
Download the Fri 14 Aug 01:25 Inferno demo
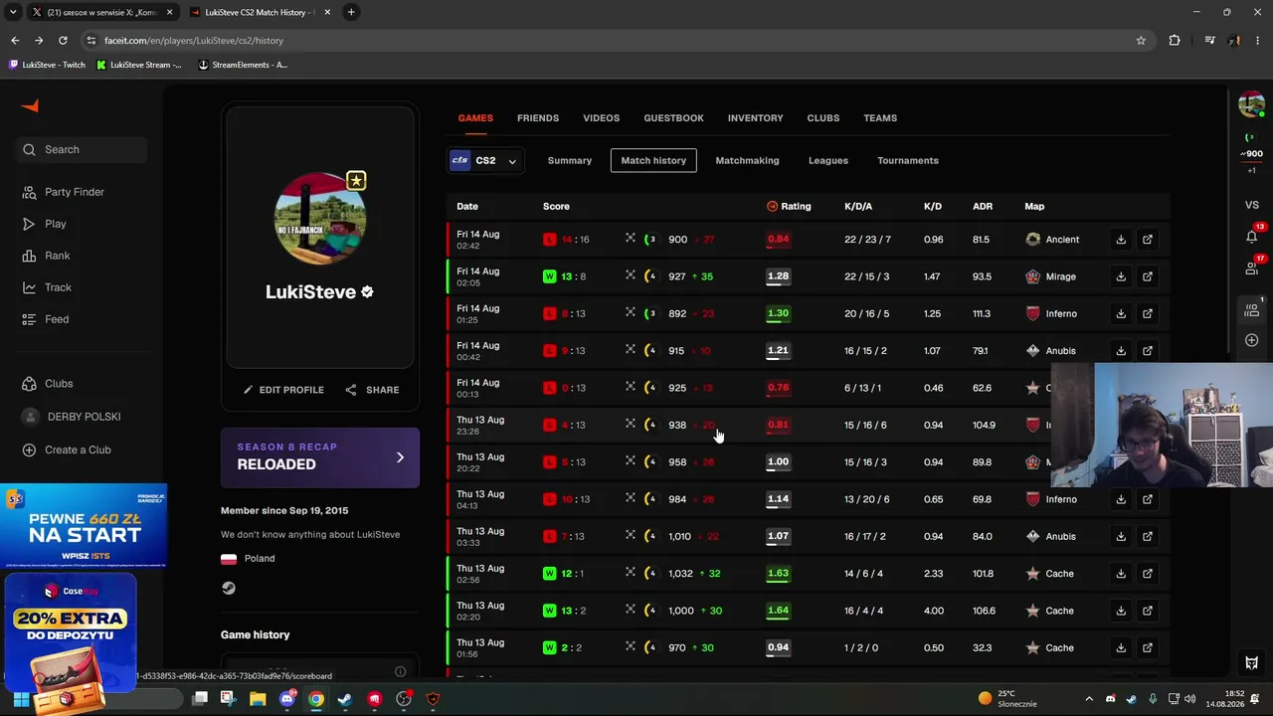click(x=1121, y=313)
